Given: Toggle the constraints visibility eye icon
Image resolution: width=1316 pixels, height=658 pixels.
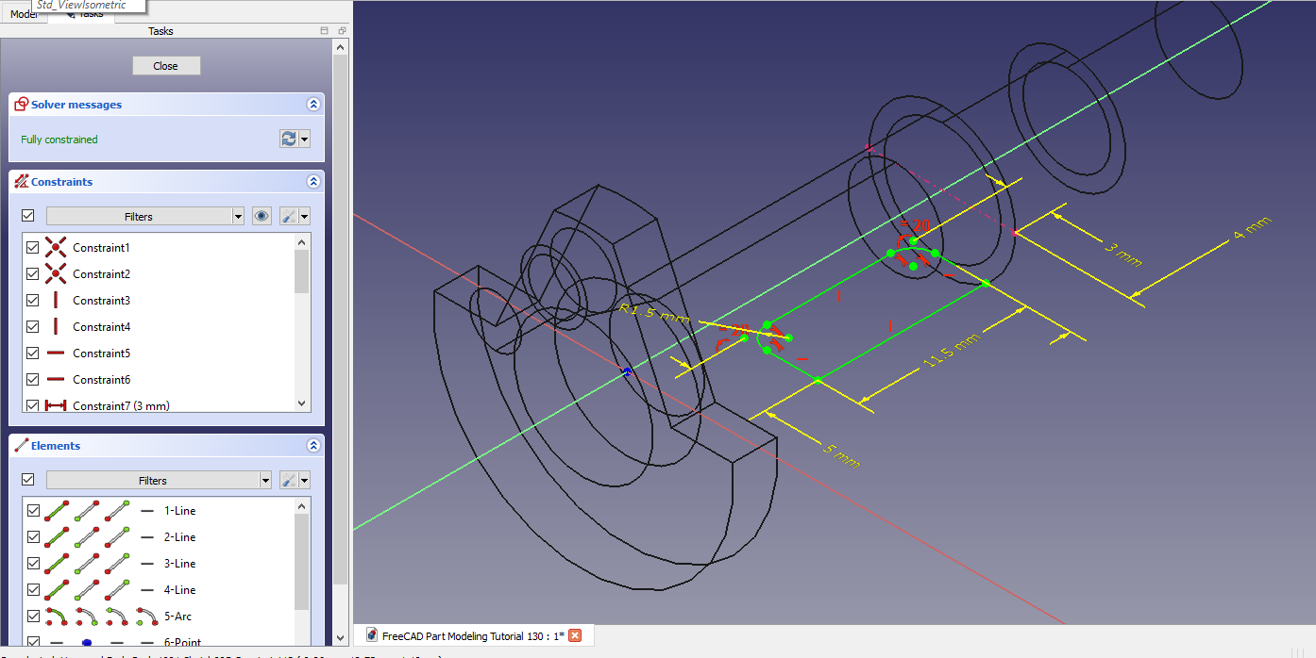Looking at the screenshot, I should pyautogui.click(x=262, y=216).
